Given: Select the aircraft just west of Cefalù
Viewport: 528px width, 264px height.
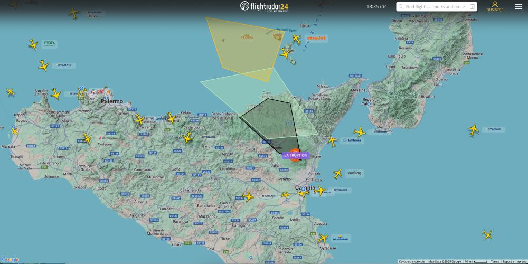Looking at the screenshot, I should tap(171, 118).
